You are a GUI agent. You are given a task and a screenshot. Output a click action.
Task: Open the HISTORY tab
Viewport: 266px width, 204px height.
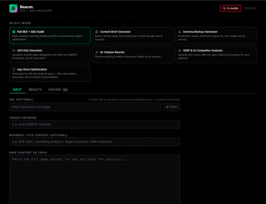[x=58, y=90]
